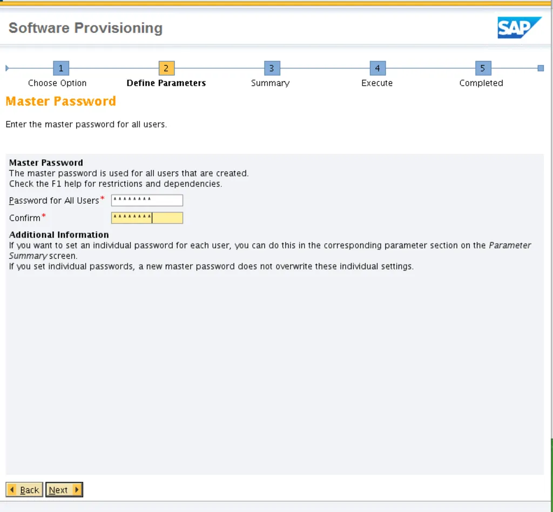
Task: Click the roadmap start arrow marker
Action: (7, 68)
